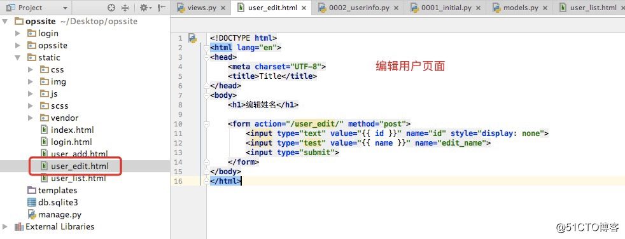
Task: Click the External Libraries bar-chart icon
Action: pos(18,227)
